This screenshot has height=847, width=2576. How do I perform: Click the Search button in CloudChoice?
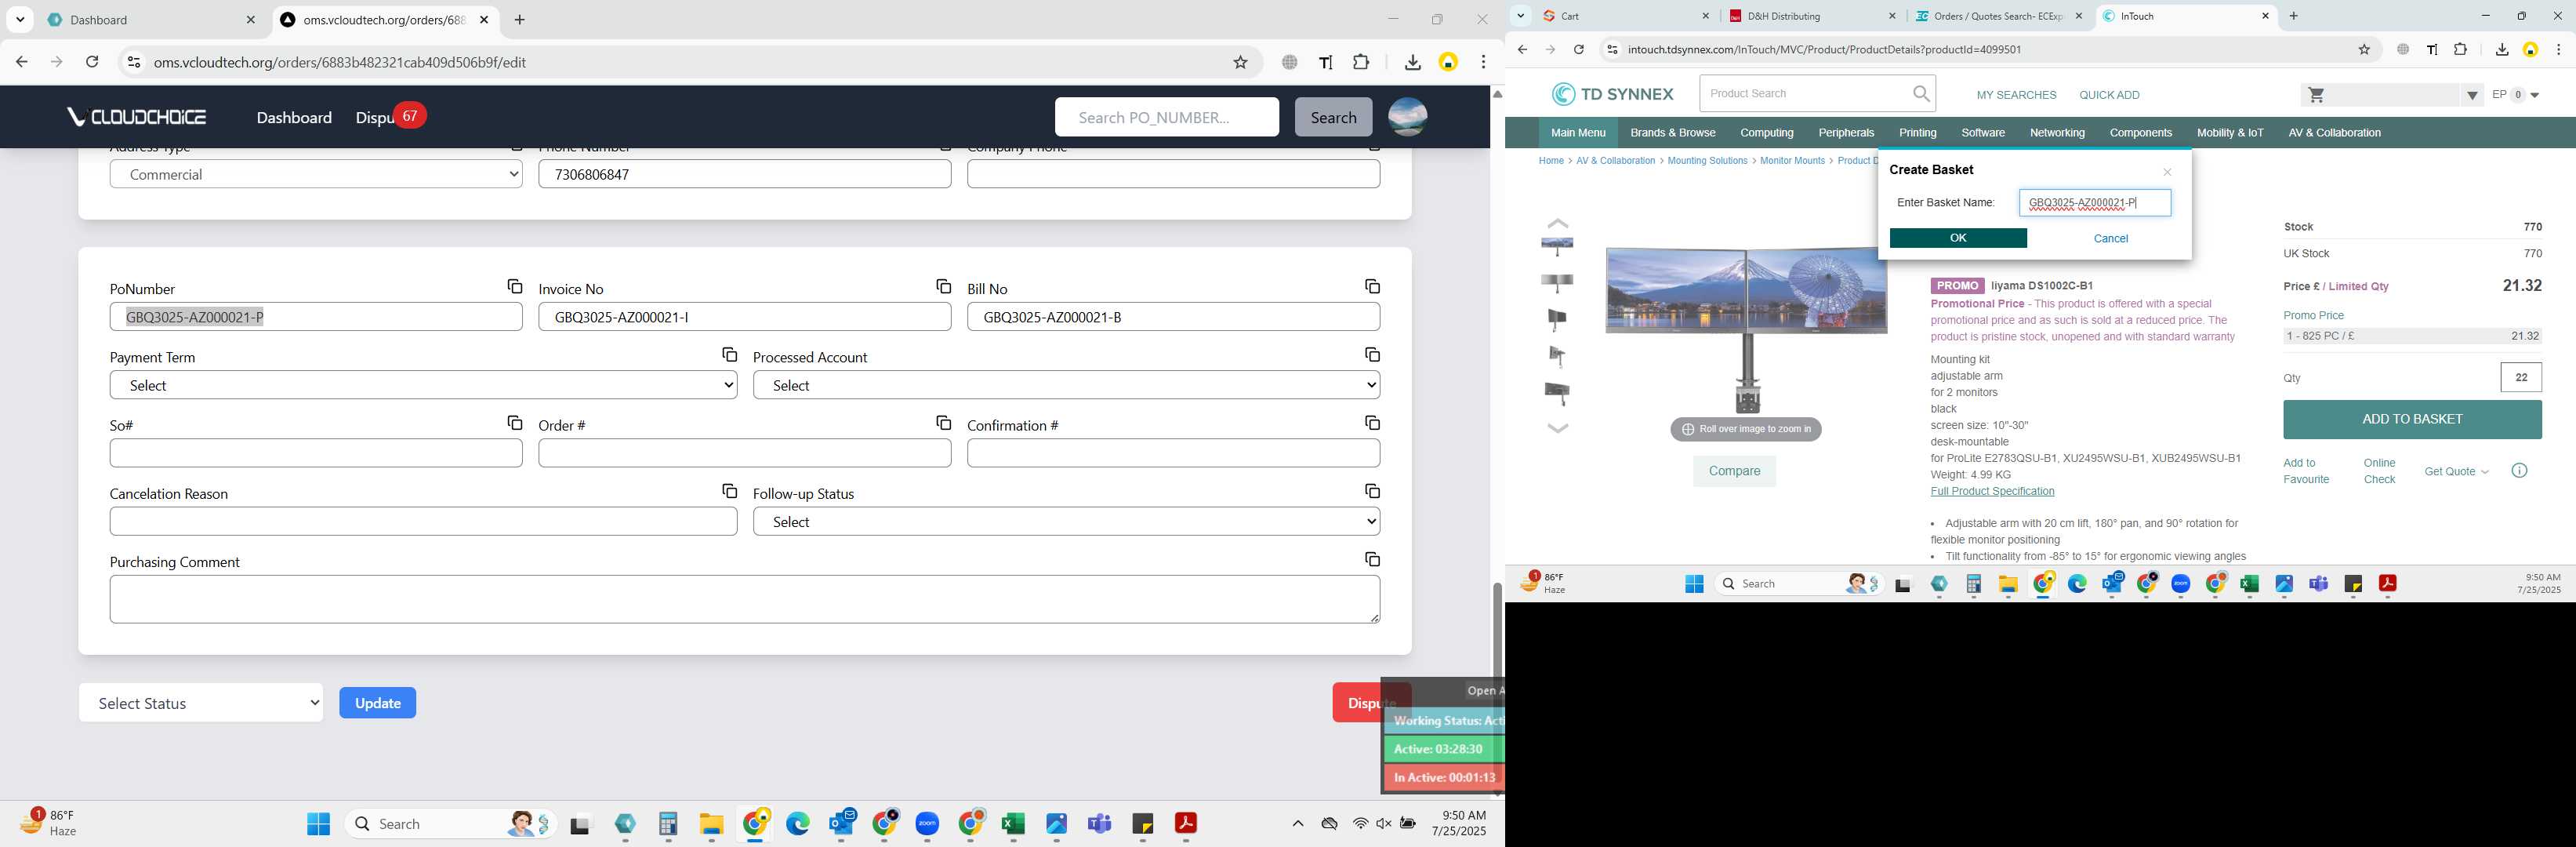point(1333,117)
